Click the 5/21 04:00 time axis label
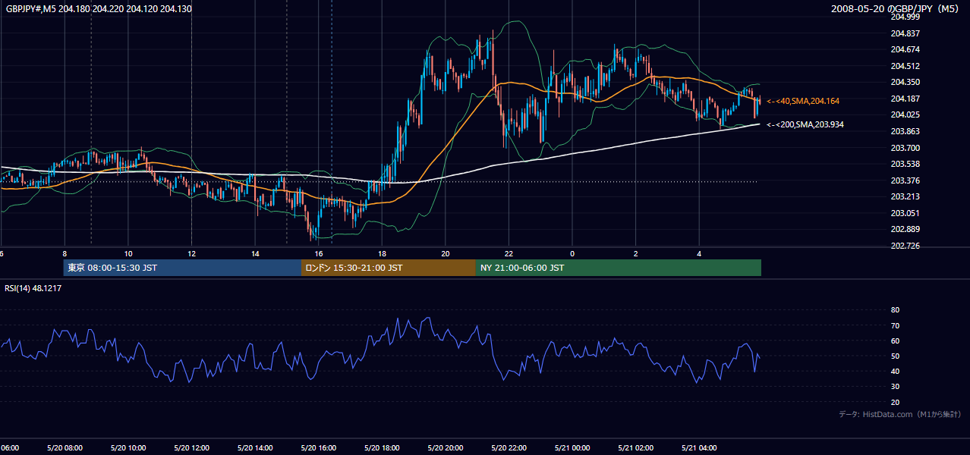 [699, 447]
